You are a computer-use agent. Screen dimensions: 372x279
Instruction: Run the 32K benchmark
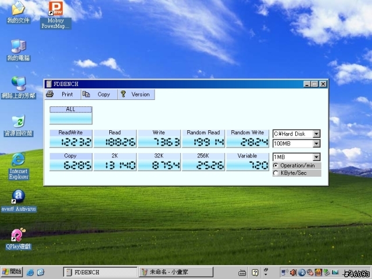[x=159, y=162]
